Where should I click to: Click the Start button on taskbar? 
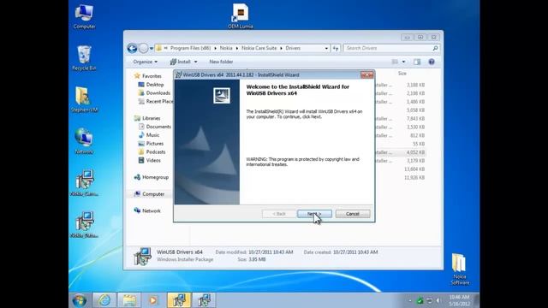80,300
